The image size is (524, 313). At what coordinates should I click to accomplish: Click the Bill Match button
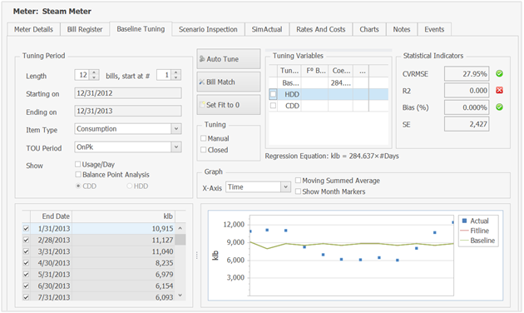[229, 82]
